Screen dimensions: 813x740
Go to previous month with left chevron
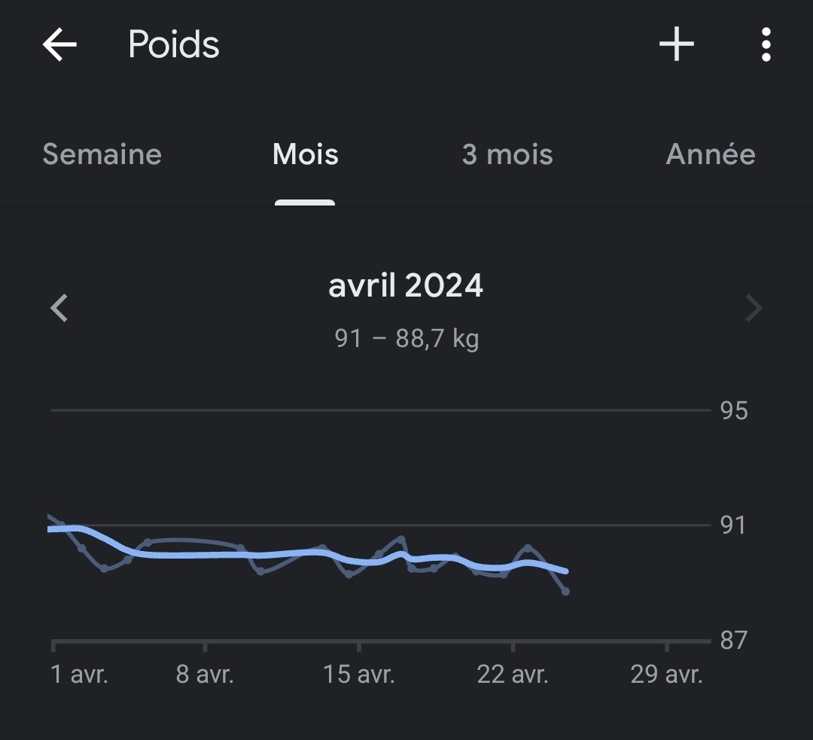coord(59,308)
